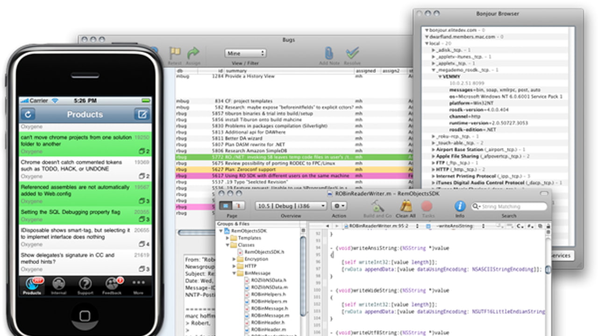Screen dimensions: 598x336
Task: Expand Airport Base Station service
Action: [x=433, y=150]
